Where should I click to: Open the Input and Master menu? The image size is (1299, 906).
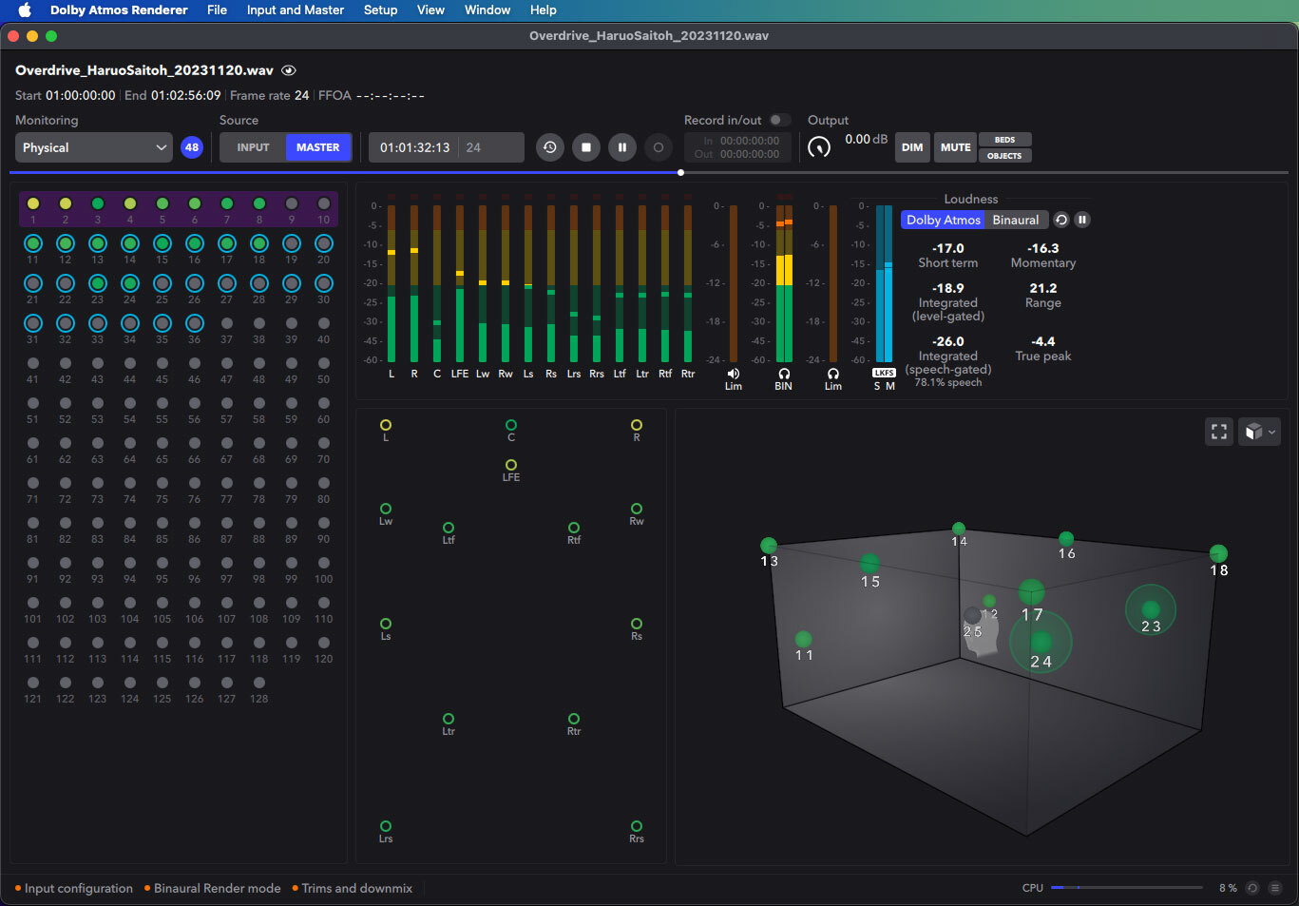coord(296,10)
